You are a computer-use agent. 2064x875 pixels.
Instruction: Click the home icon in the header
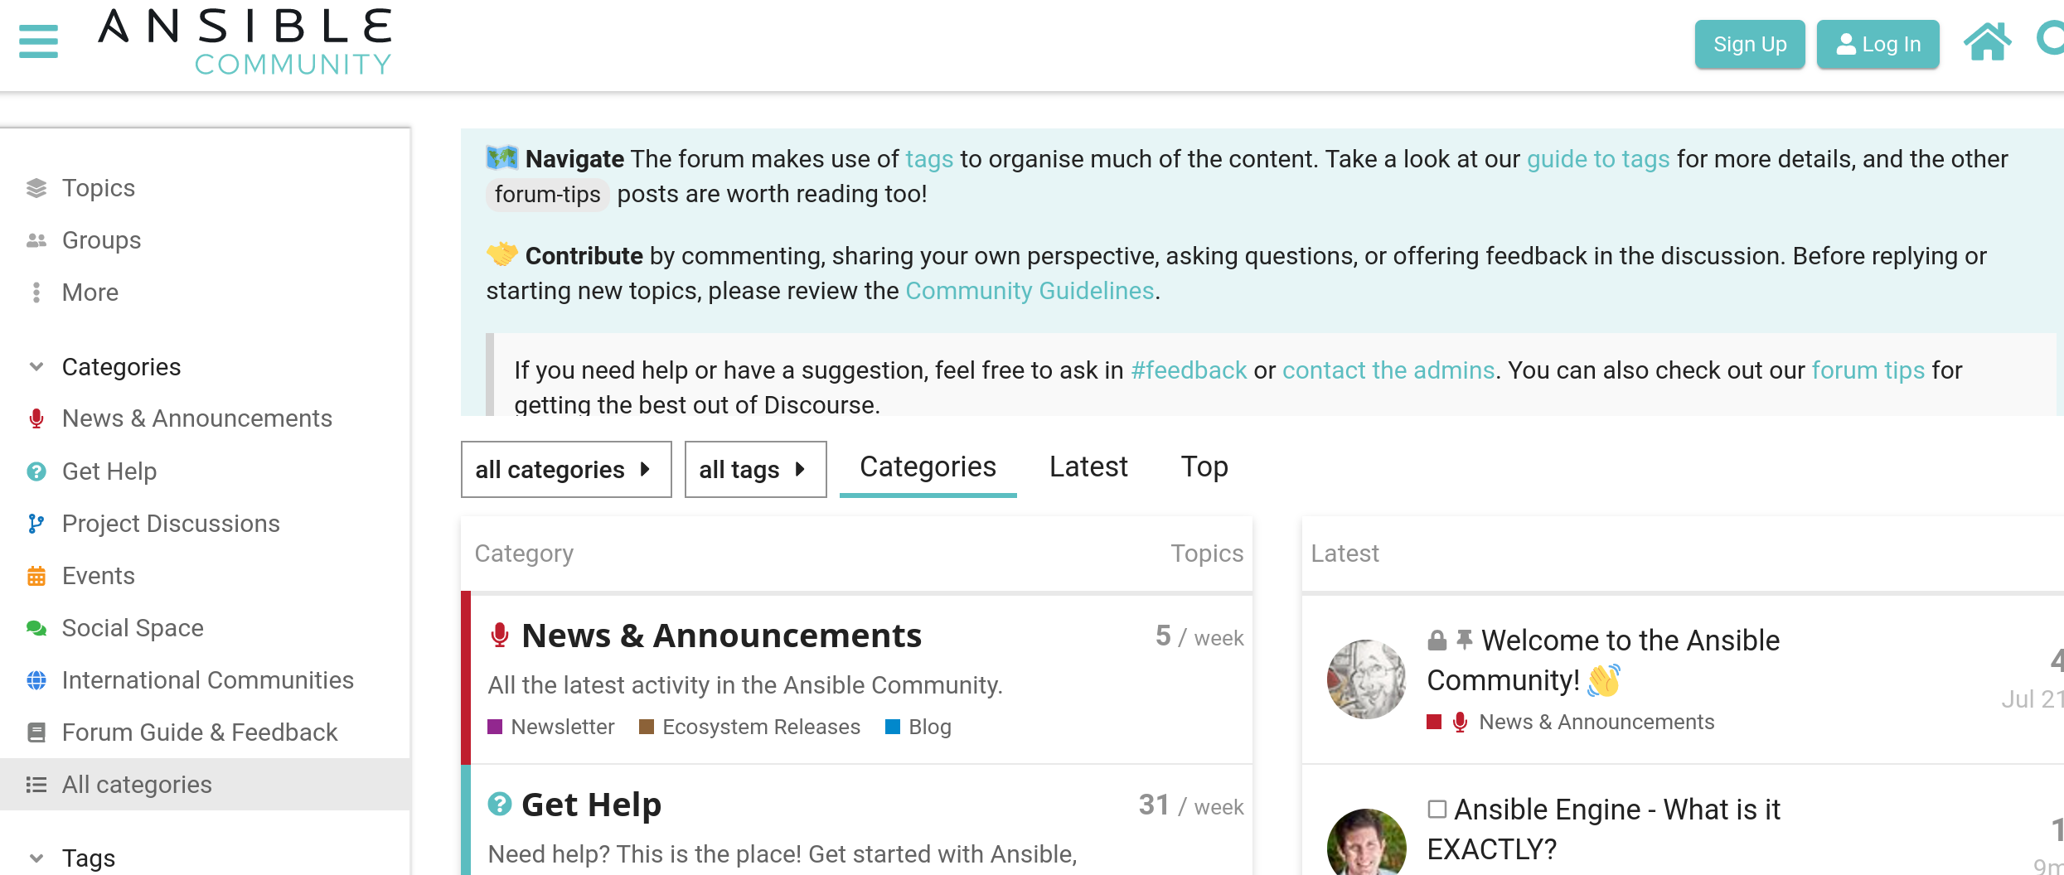(1987, 40)
